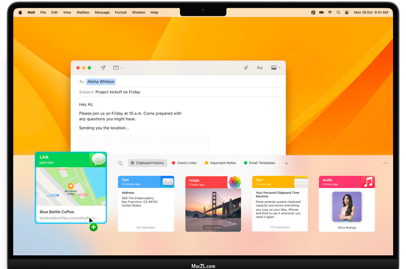
Task: Select the Golden Gate Bridge image clip
Action: [x=213, y=204]
